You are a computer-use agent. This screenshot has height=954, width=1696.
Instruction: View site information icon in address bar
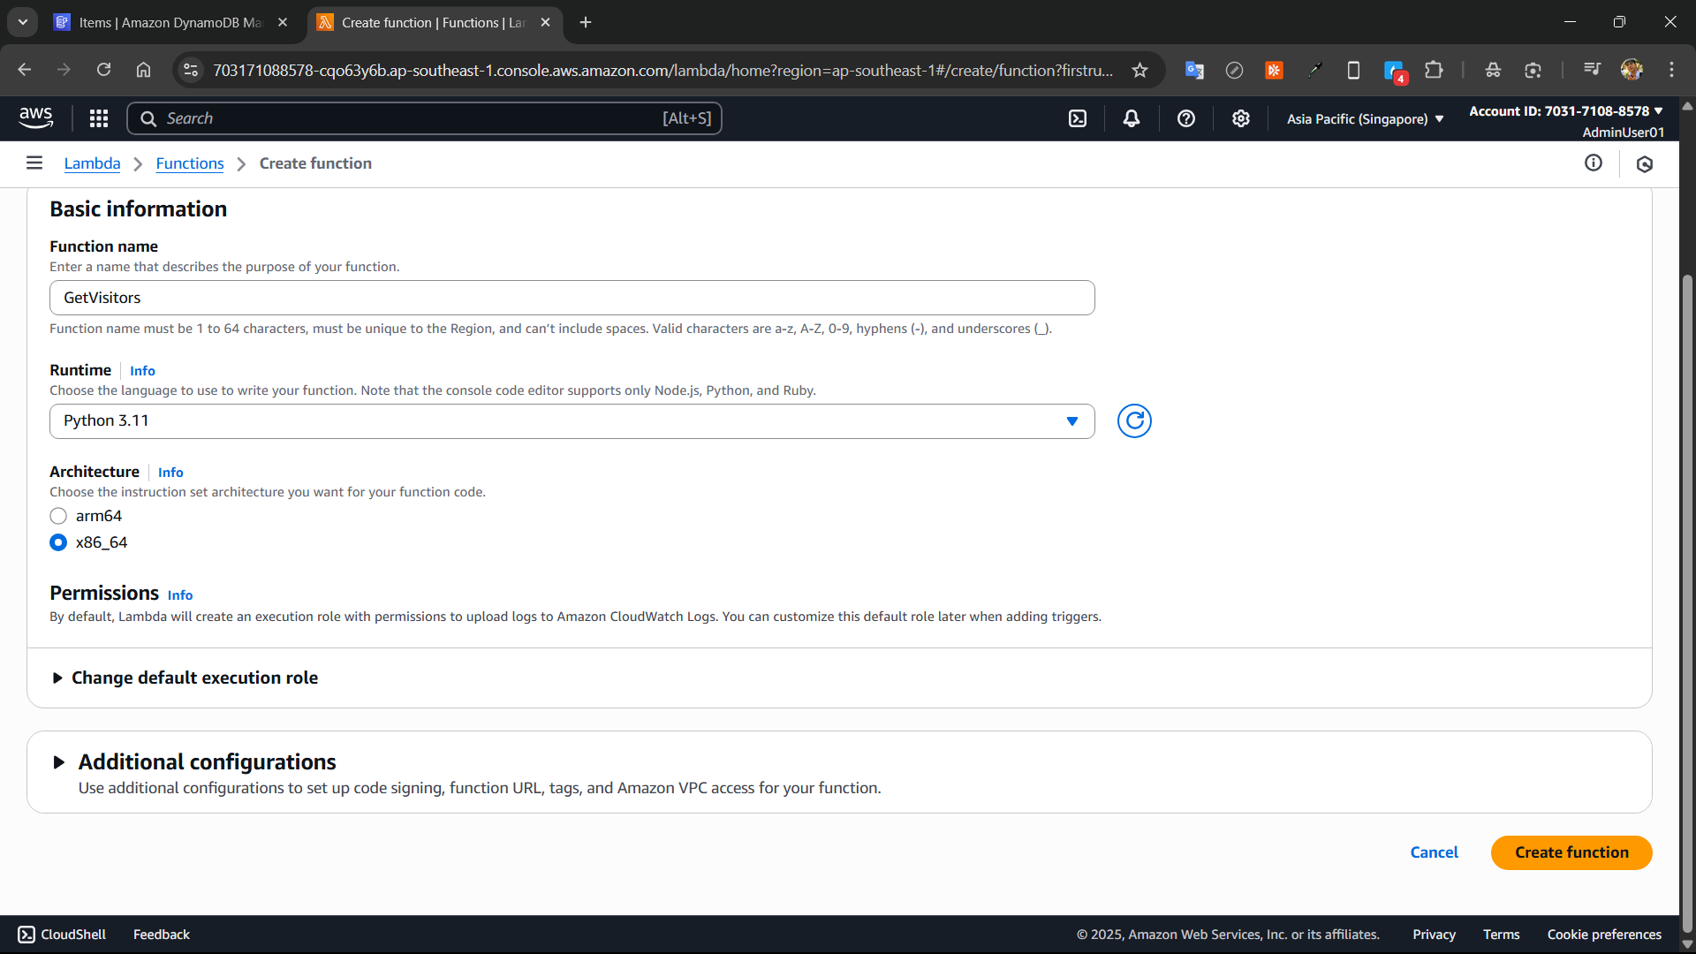tap(191, 70)
